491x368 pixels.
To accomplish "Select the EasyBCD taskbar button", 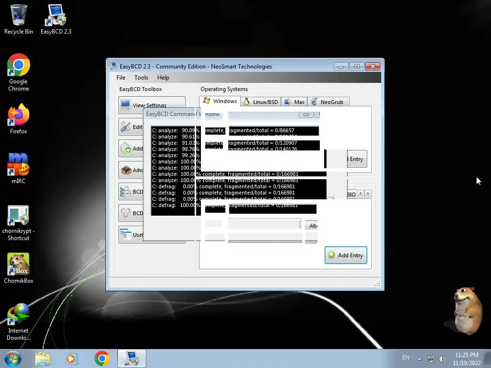I will tap(132, 358).
